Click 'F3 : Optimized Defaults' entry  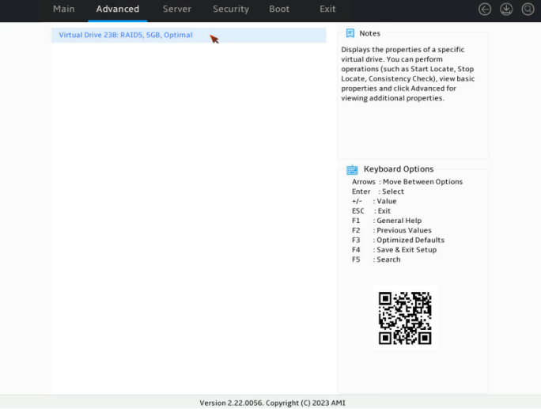coord(398,240)
